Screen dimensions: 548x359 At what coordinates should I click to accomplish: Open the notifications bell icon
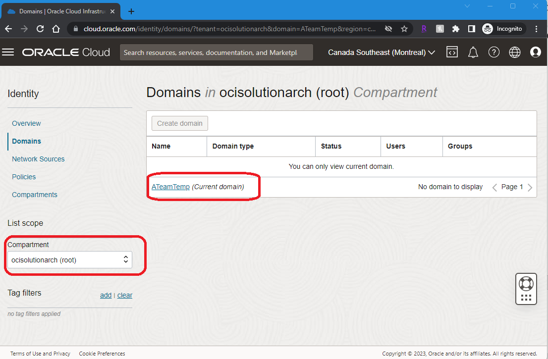[x=473, y=52]
